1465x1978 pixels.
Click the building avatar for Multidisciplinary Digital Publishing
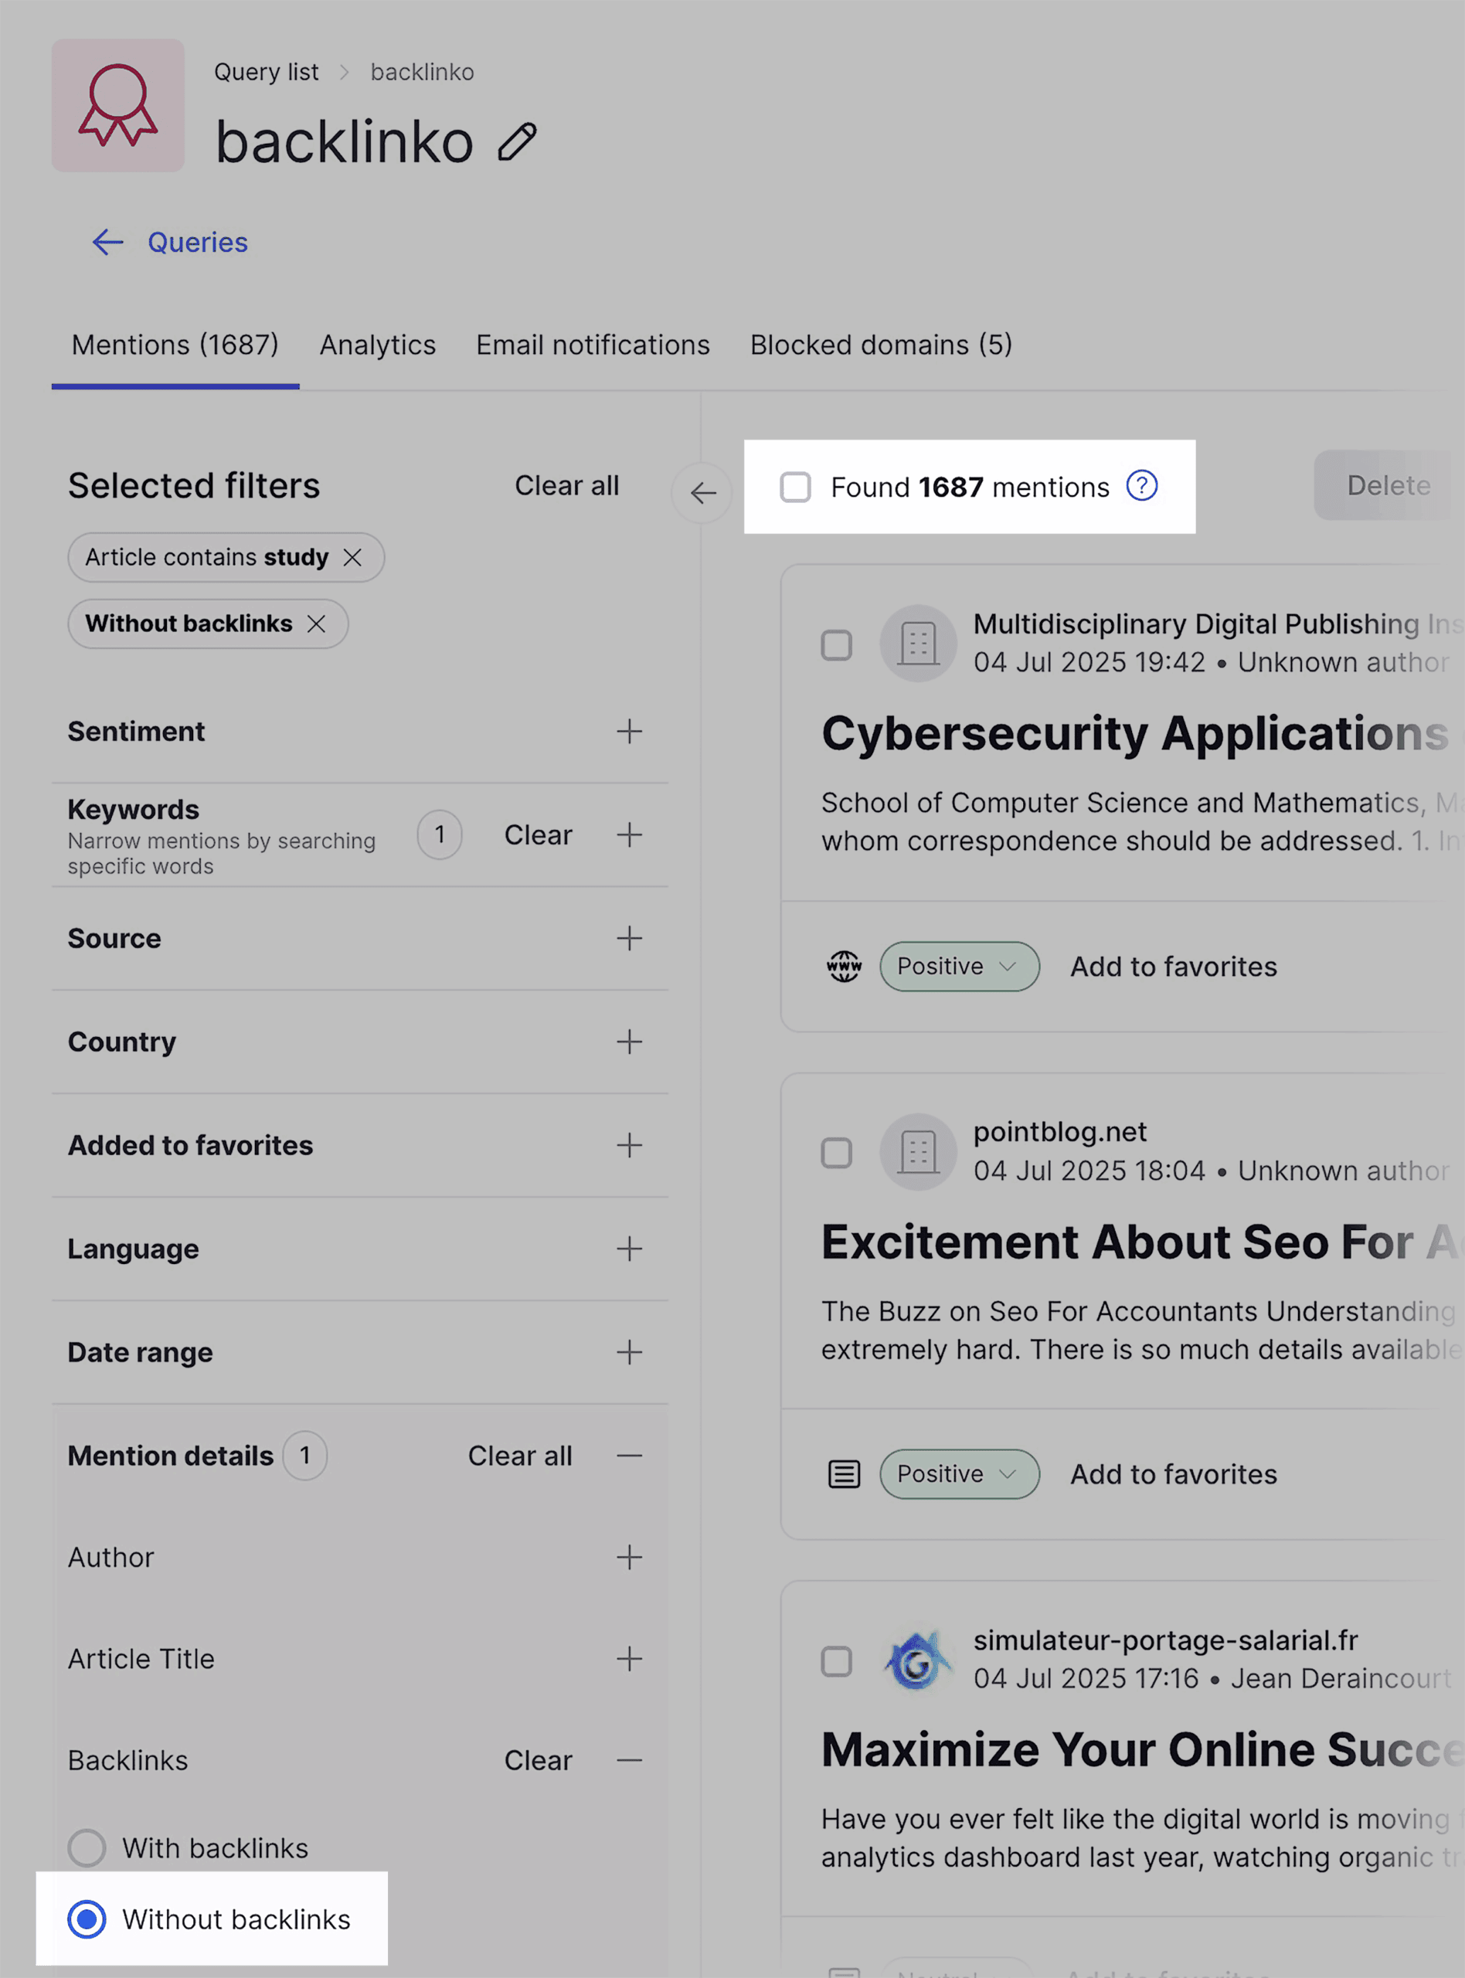919,644
